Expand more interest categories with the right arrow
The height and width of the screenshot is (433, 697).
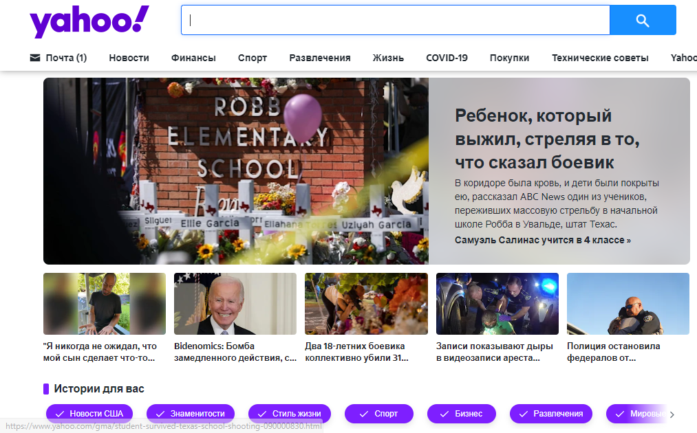pos(672,414)
